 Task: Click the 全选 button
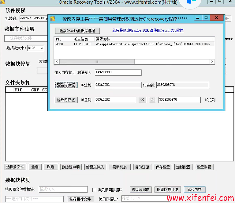point(35,167)
